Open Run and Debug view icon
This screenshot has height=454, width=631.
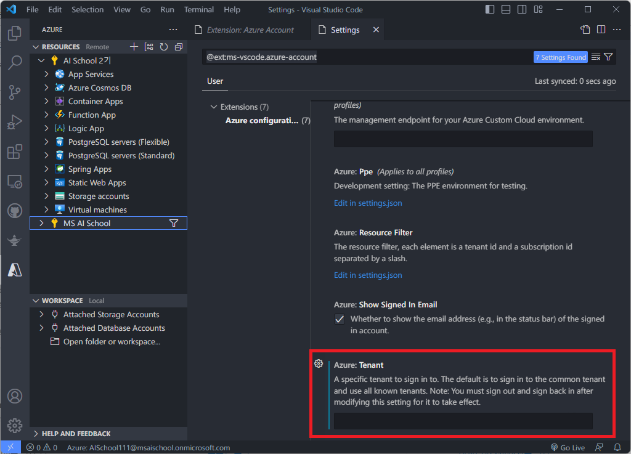(x=15, y=122)
